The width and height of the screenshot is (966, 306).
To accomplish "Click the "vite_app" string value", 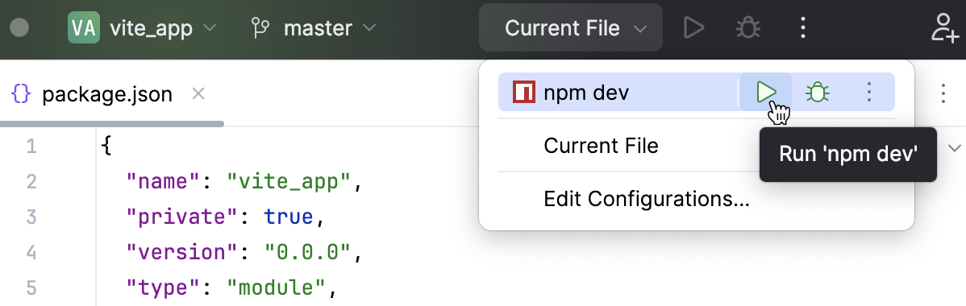I will (x=289, y=182).
